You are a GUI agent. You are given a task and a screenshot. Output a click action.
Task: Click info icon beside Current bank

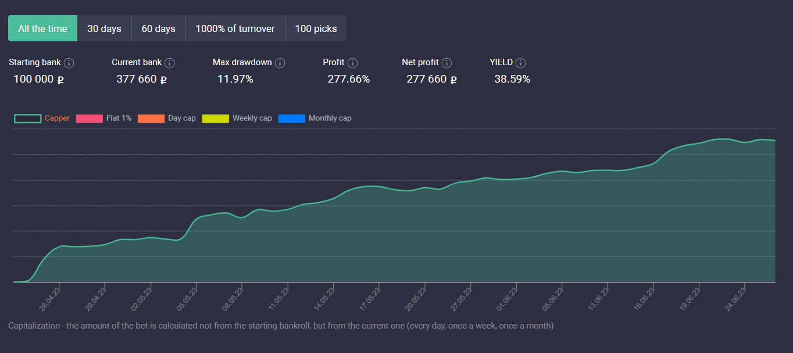170,63
